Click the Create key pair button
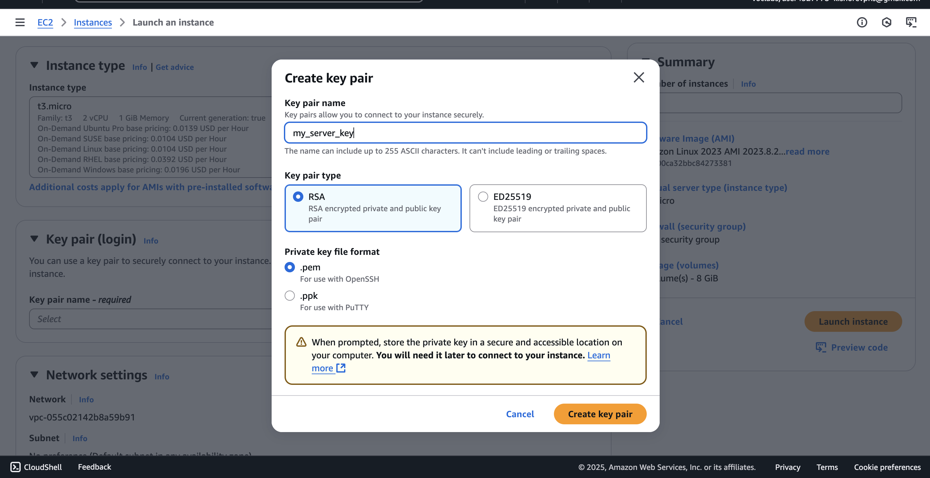This screenshot has width=930, height=478. click(x=600, y=414)
